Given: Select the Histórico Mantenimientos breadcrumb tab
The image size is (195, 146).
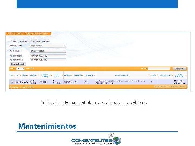Looking at the screenshot, I should pyautogui.click(x=37, y=34).
